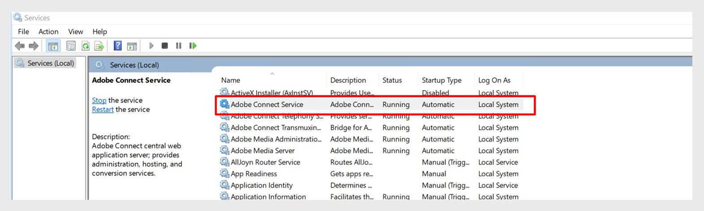Toggle Show/Hide Console Tree toolbar icon

[x=53, y=46]
